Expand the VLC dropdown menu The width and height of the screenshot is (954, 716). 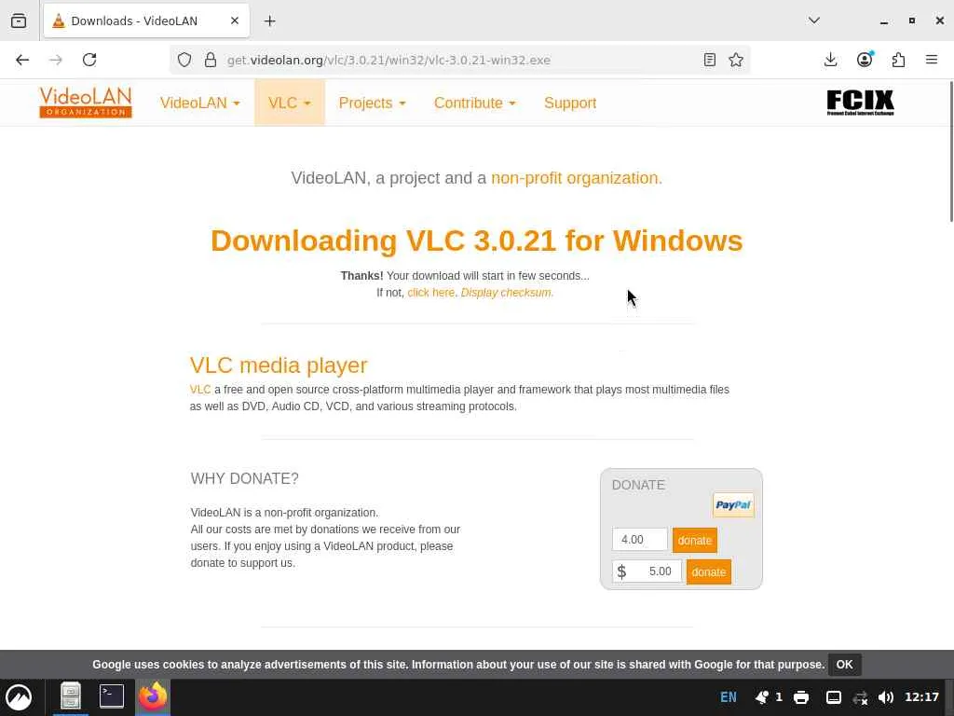[x=290, y=103]
